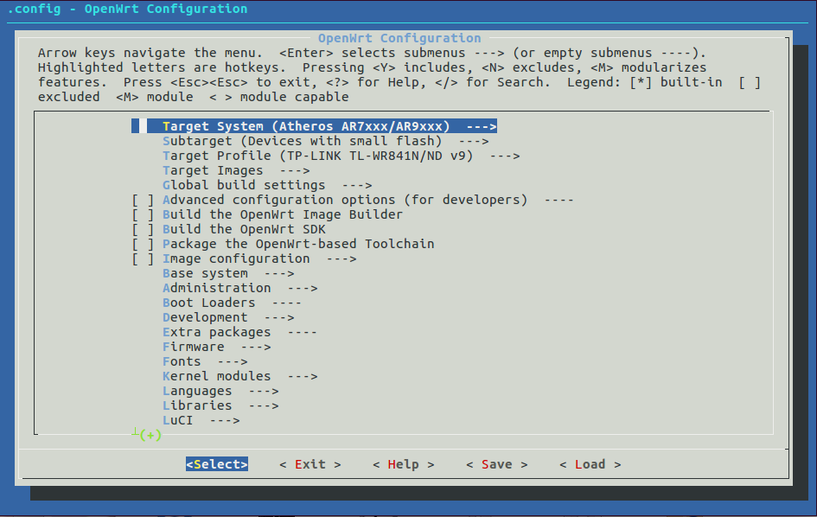Image resolution: width=817 pixels, height=517 pixels.
Task: Click the Exit button
Action: pyautogui.click(x=310, y=464)
